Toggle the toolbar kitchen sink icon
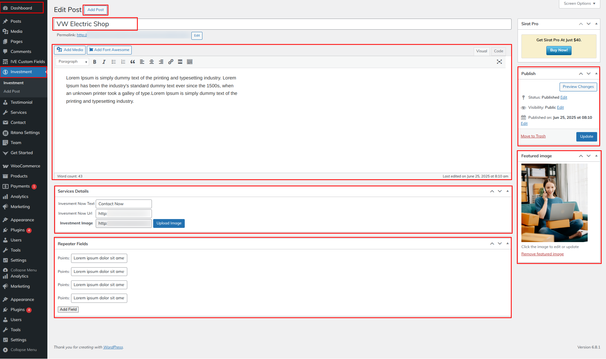This screenshot has width=606, height=359. click(x=189, y=62)
